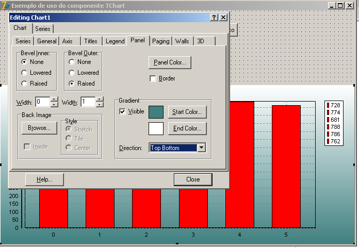Toggle the Inside checkbox under Back Image
Image resolution: width=359 pixels, height=248 pixels.
coord(27,146)
